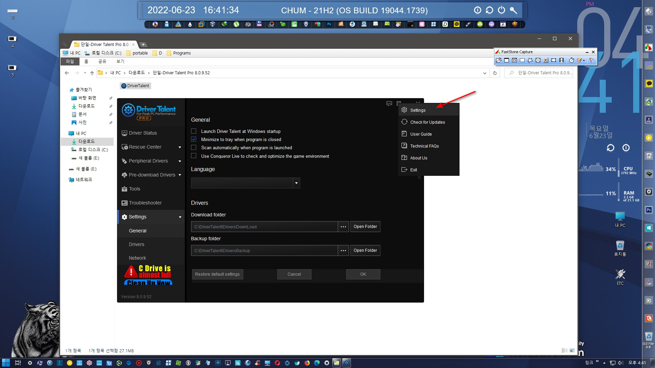Viewport: 655px width, 368px height.
Task: Click Restore default settings button
Action: 217,274
